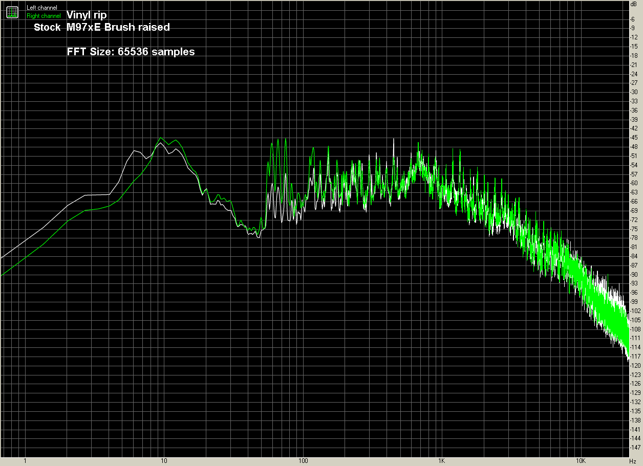The image size is (643, 466).
Task: Click the "Vinyl rip" title text
Action: coord(87,15)
